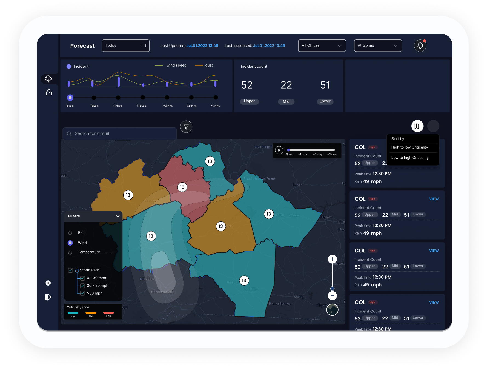Click VIEW link on fourth COL card
This screenshot has height=370, width=487.
pyautogui.click(x=434, y=303)
